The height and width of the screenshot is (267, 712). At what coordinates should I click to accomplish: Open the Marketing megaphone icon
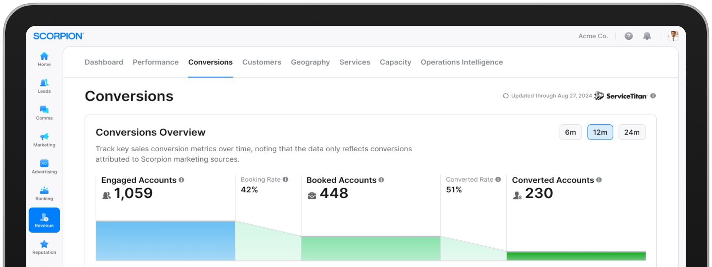coord(44,137)
